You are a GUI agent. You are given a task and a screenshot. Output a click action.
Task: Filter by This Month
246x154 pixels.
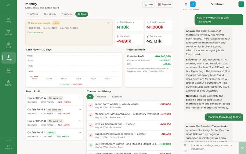coord(50,14)
